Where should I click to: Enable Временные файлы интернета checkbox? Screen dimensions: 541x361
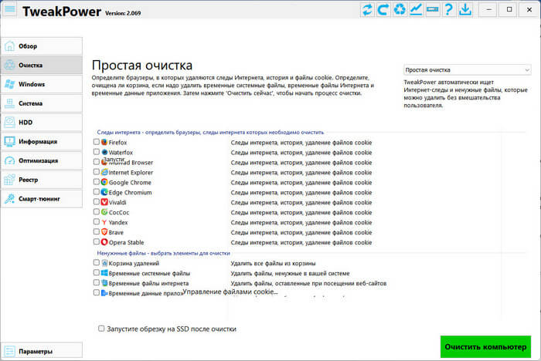pyautogui.click(x=97, y=282)
